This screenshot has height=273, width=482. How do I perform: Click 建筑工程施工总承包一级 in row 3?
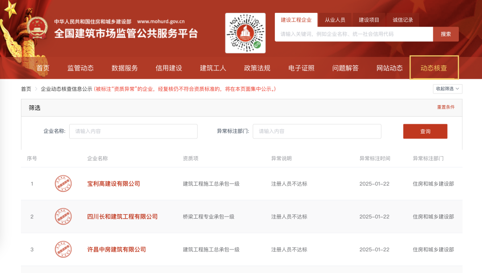tap(211, 249)
